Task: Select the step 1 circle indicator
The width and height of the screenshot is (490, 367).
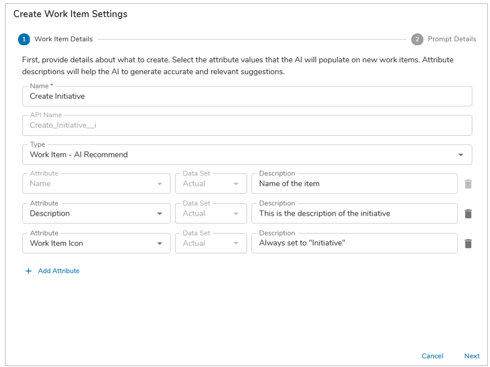Action: pyautogui.click(x=24, y=39)
